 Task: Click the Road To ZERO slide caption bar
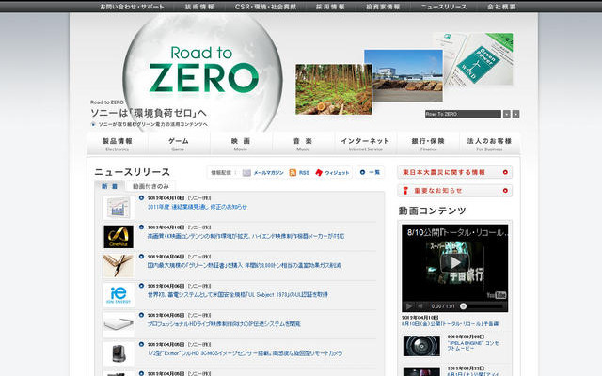[x=463, y=114]
